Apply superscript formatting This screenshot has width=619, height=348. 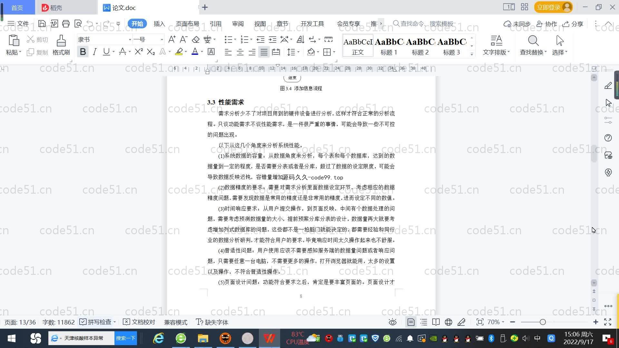[x=139, y=52]
